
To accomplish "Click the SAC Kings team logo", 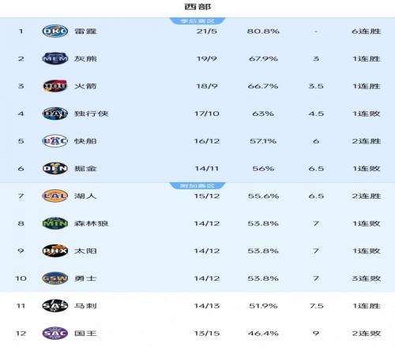I will pos(55,334).
